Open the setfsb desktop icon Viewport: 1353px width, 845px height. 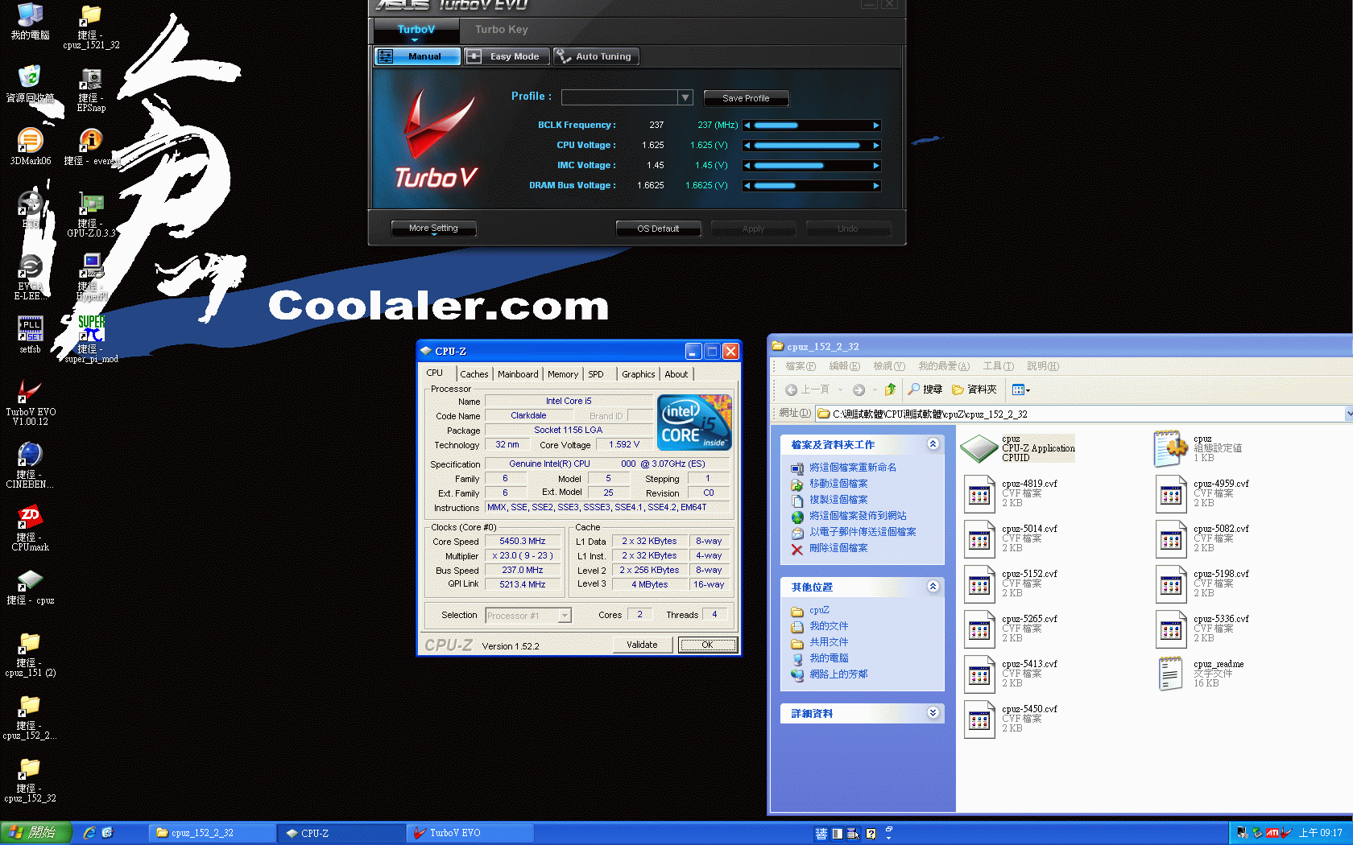(x=31, y=335)
